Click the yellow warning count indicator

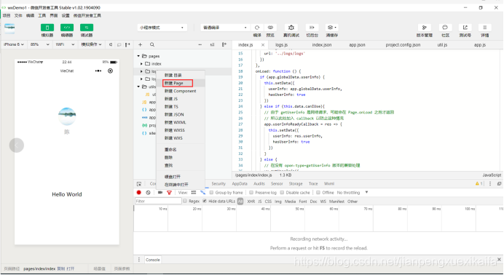pyautogui.click(x=479, y=184)
